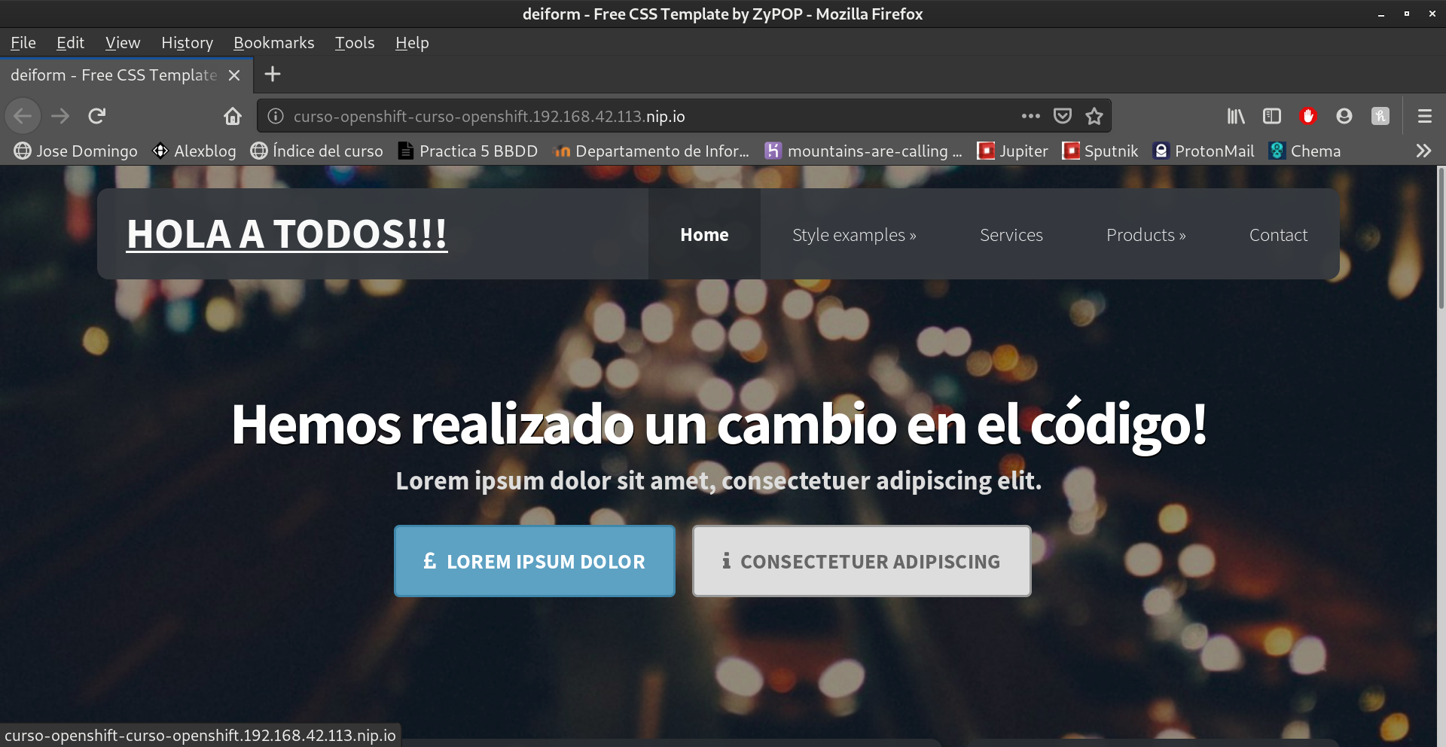Click the red ad-blocker extension icon
Image resolution: width=1446 pixels, height=747 pixels.
click(1308, 116)
